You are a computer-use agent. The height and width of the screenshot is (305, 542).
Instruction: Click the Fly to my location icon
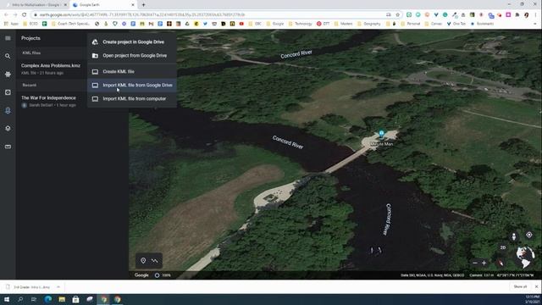point(528,235)
